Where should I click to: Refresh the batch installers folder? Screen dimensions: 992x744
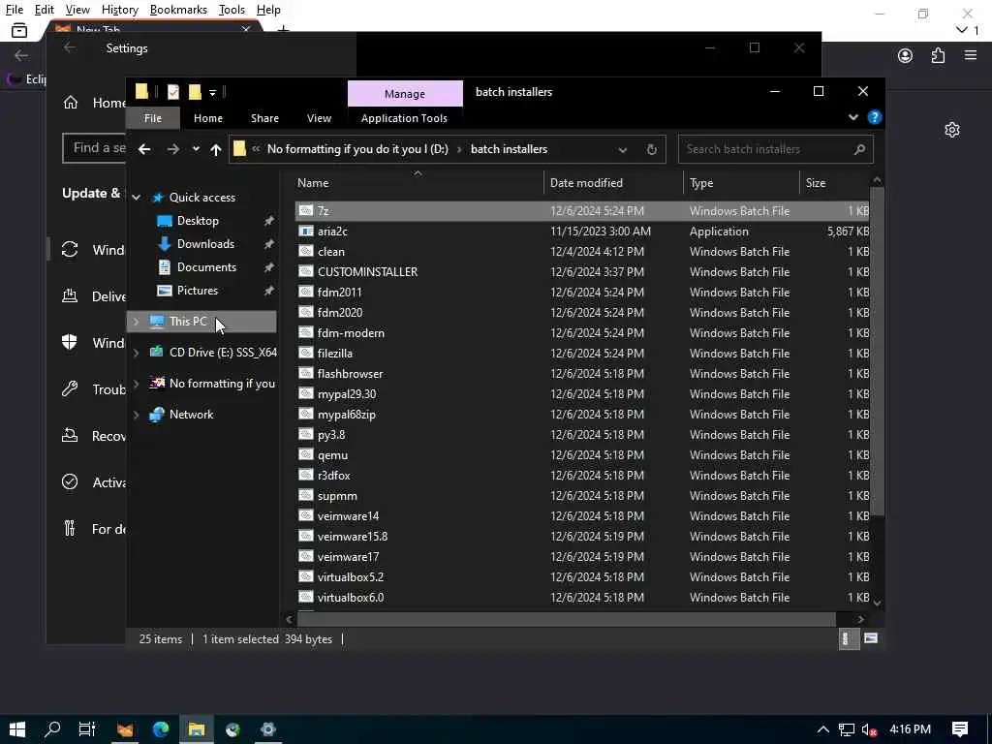(652, 149)
